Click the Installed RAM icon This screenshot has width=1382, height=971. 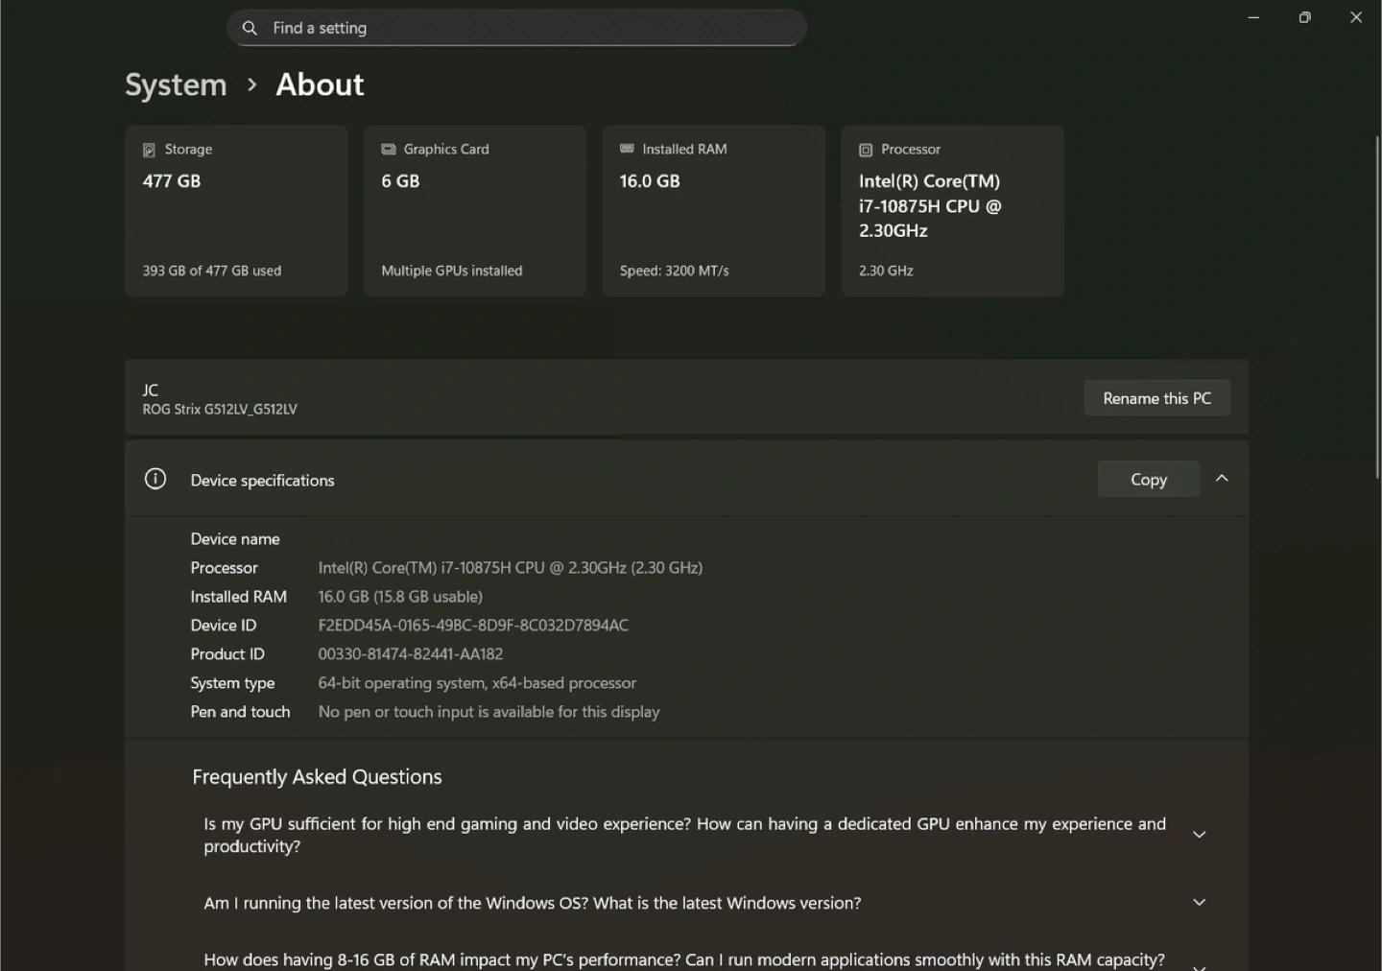pyautogui.click(x=627, y=149)
